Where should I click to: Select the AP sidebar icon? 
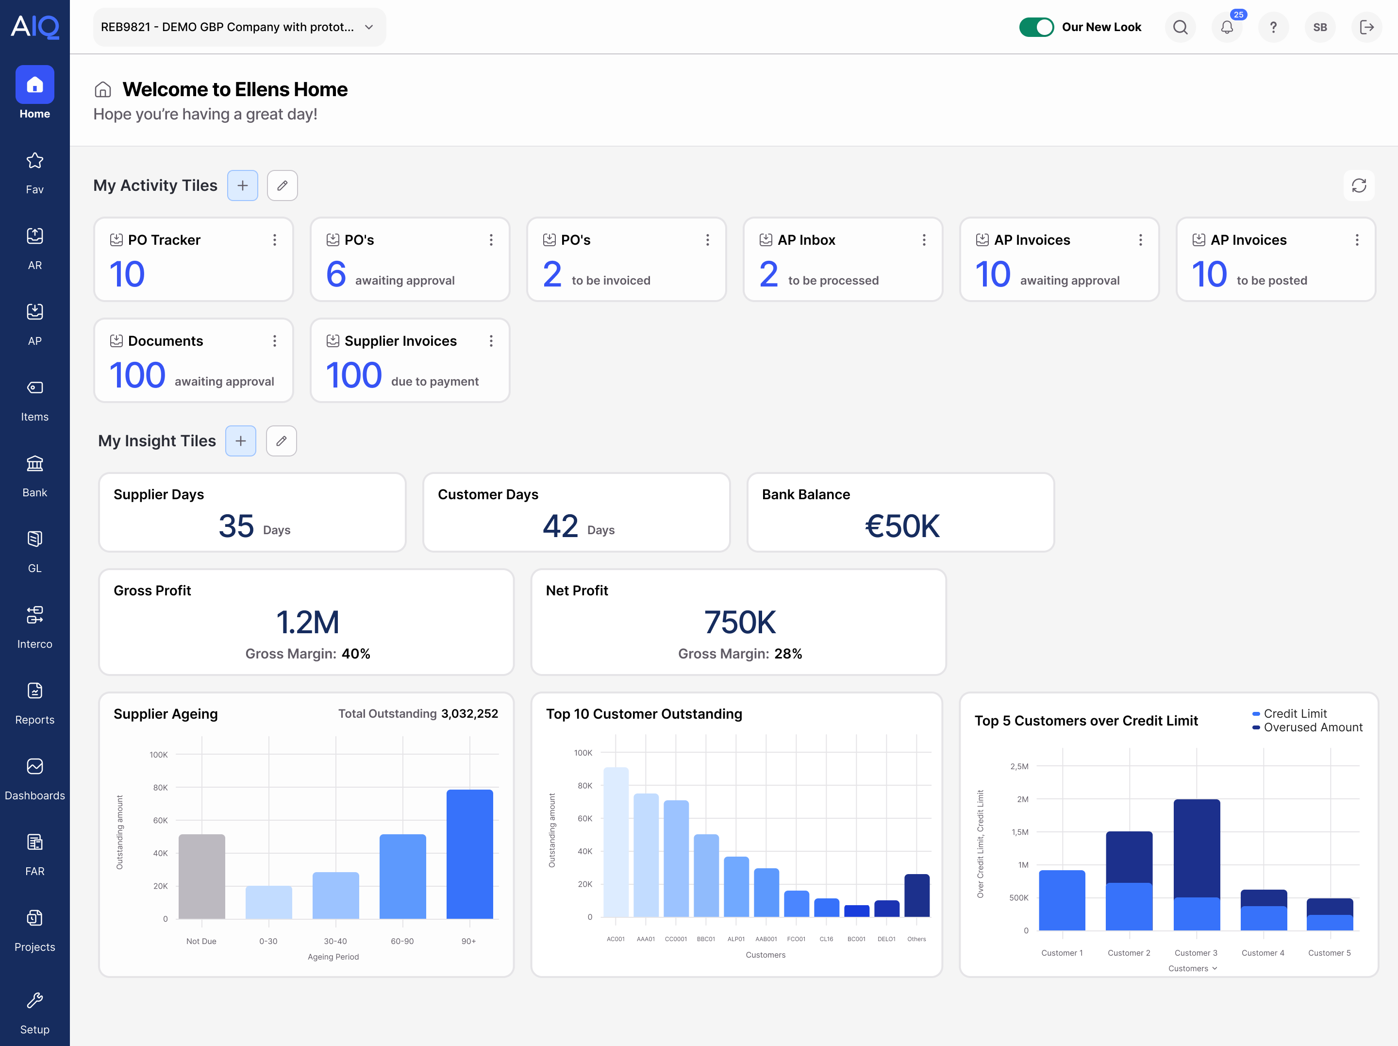pos(35,320)
